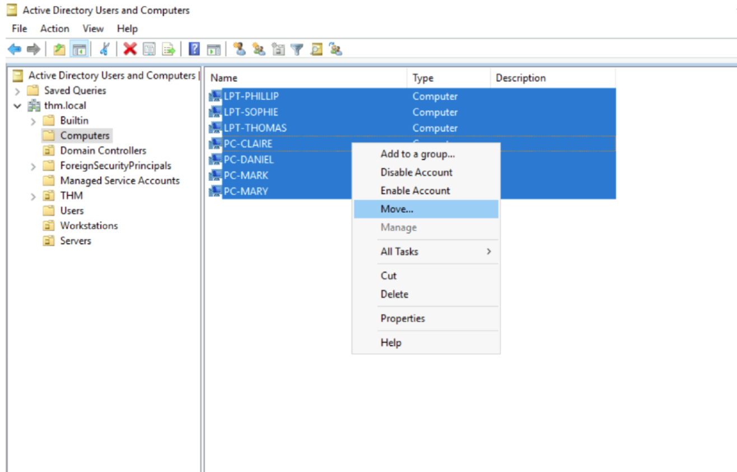The height and width of the screenshot is (472, 737).
Task: Expand the Builtin container
Action: pos(34,121)
